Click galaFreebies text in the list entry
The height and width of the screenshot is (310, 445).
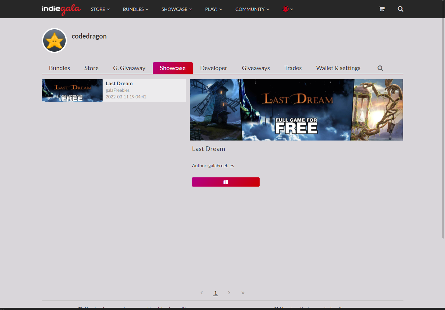click(x=117, y=90)
